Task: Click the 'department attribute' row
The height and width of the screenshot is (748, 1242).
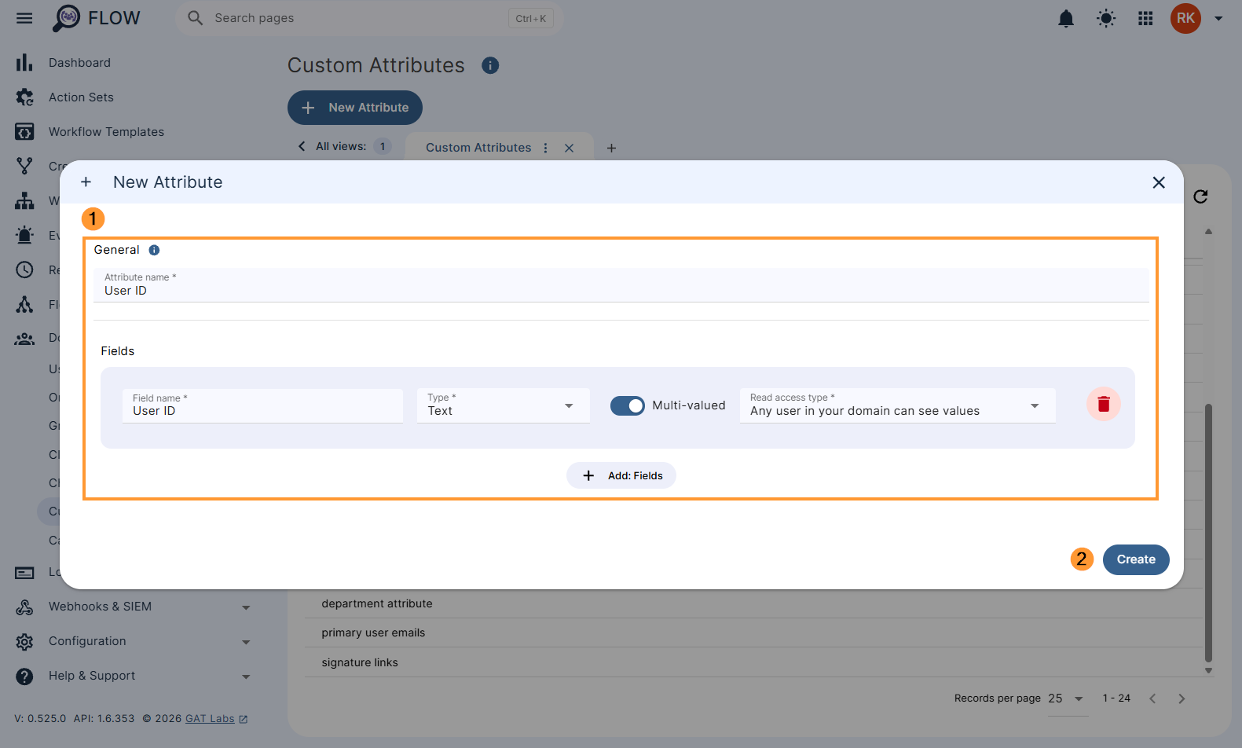Action: pos(753,603)
